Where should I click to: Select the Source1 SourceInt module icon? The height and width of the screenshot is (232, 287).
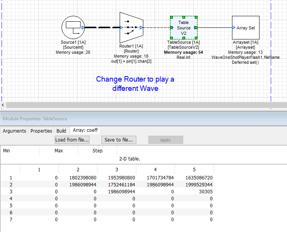pos(73,27)
